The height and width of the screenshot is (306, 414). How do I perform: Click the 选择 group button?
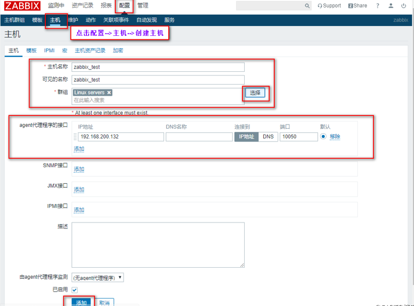click(255, 93)
